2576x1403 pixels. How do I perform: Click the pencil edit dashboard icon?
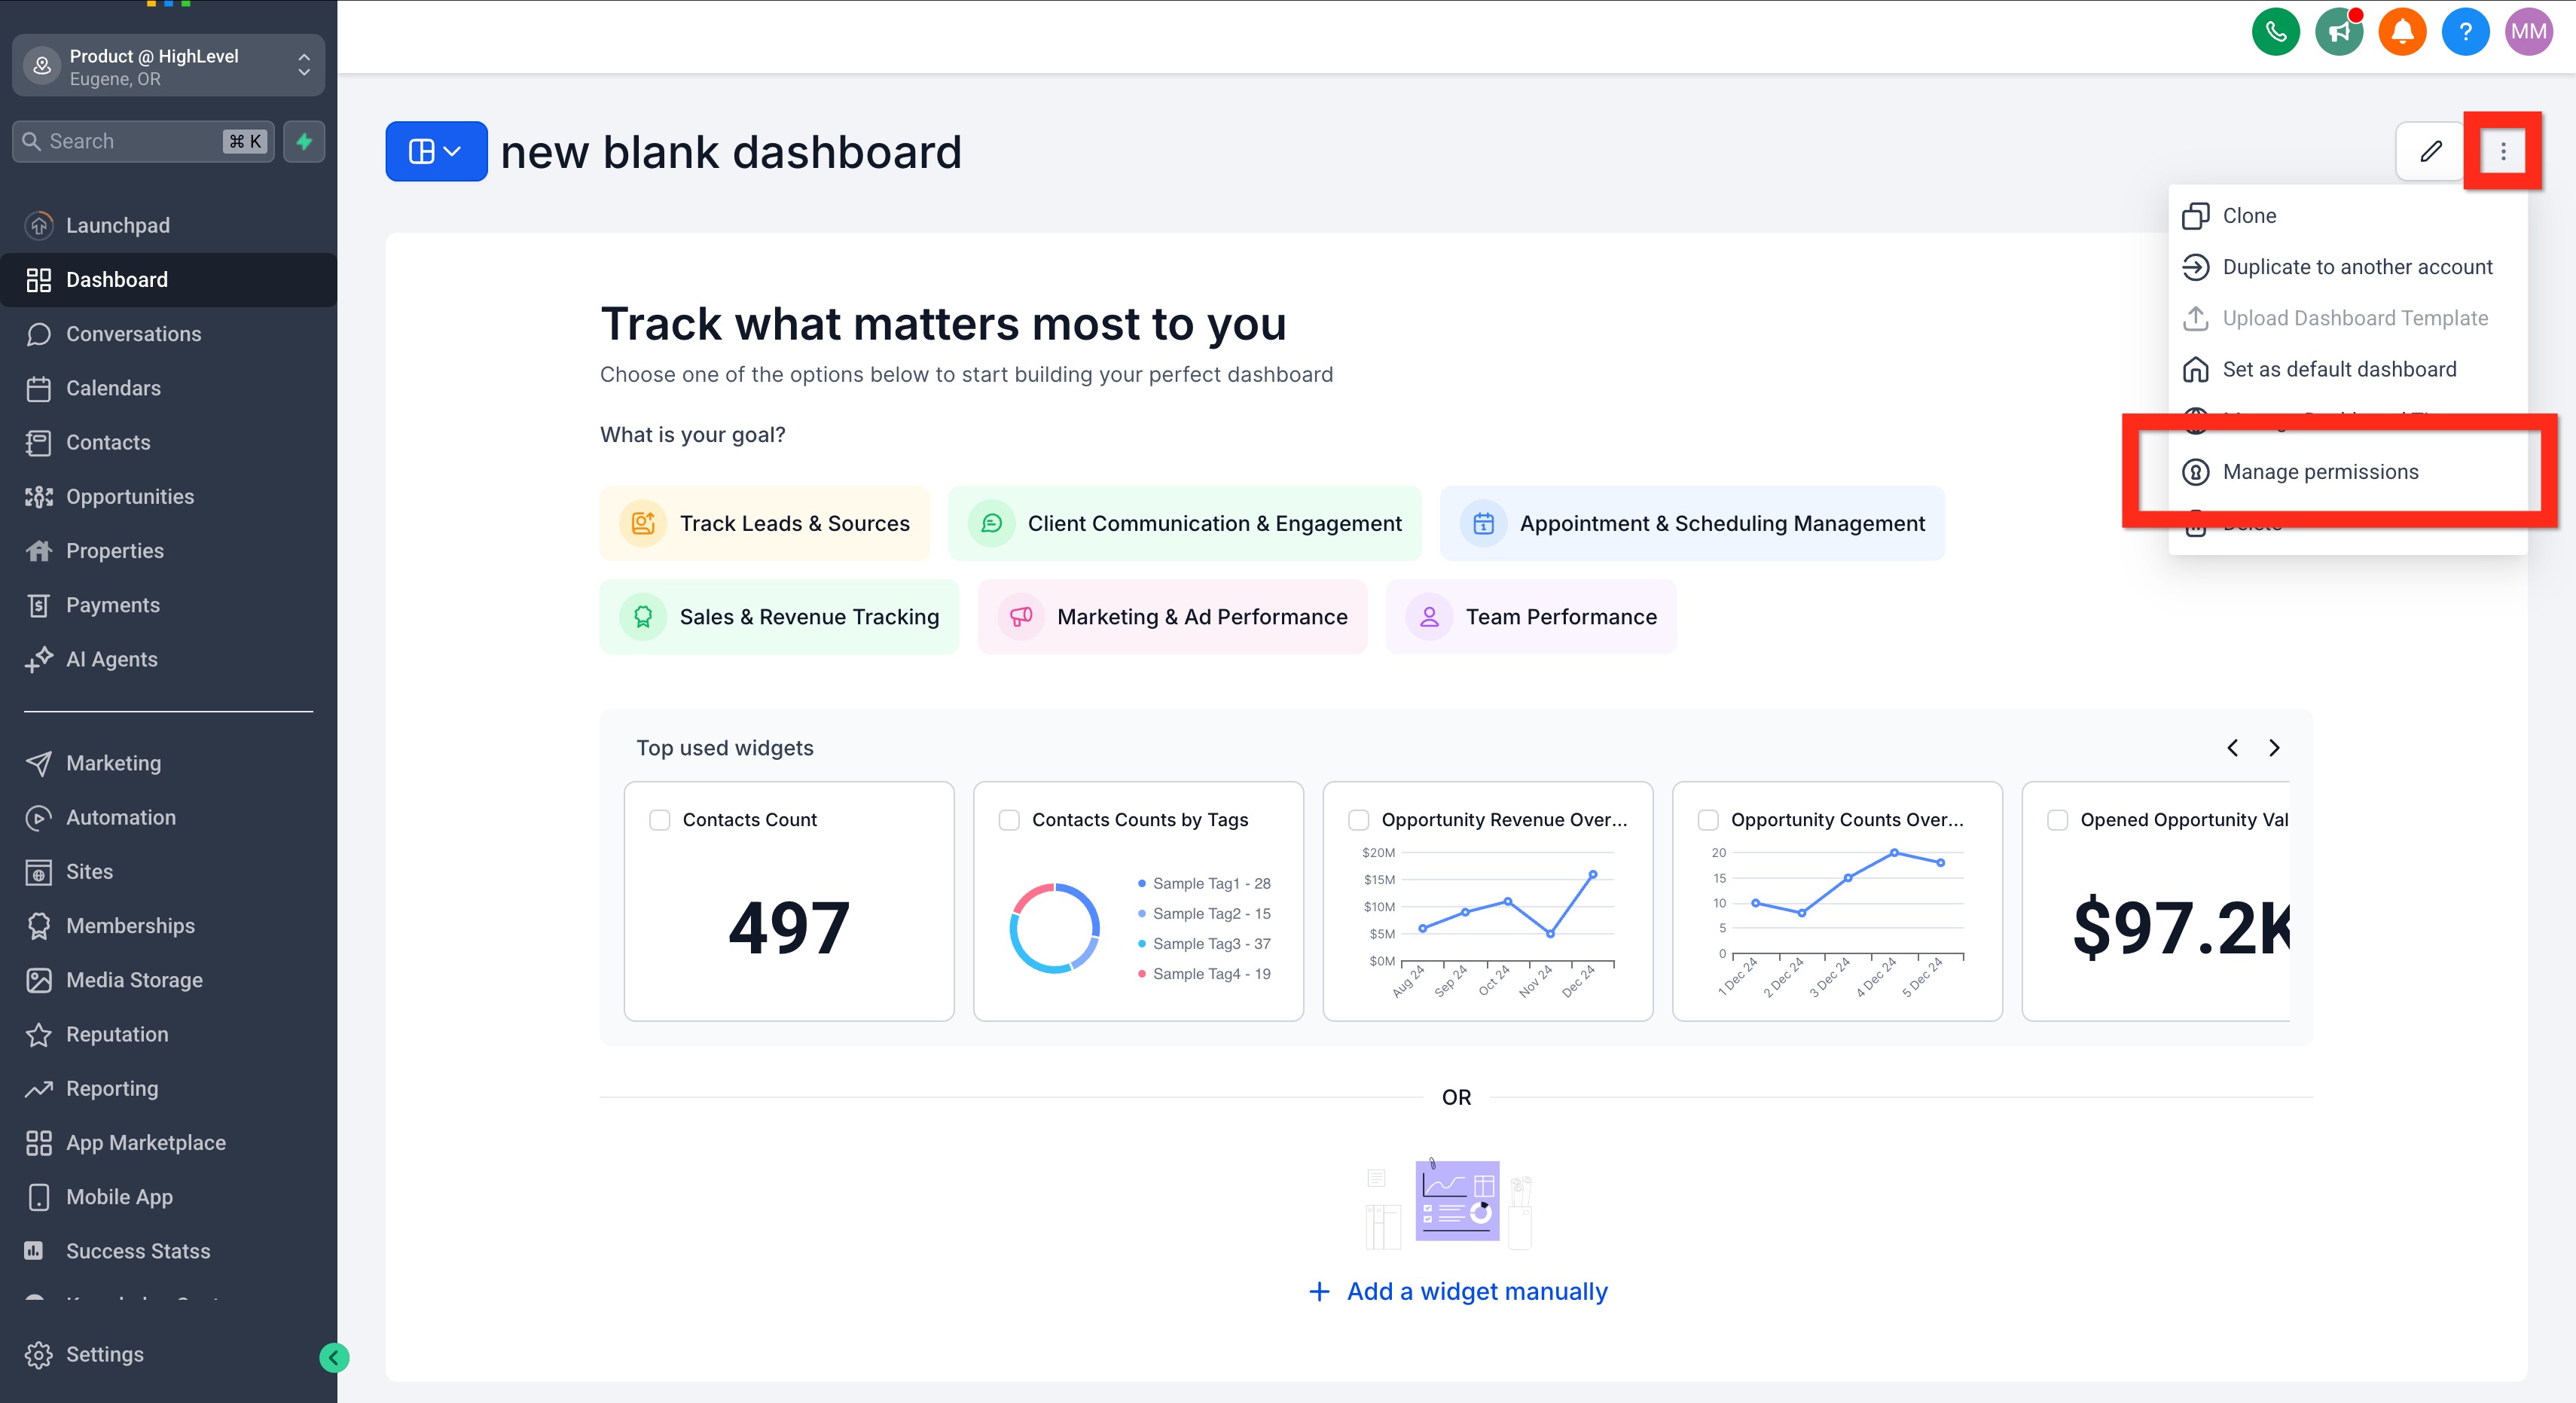click(2430, 152)
